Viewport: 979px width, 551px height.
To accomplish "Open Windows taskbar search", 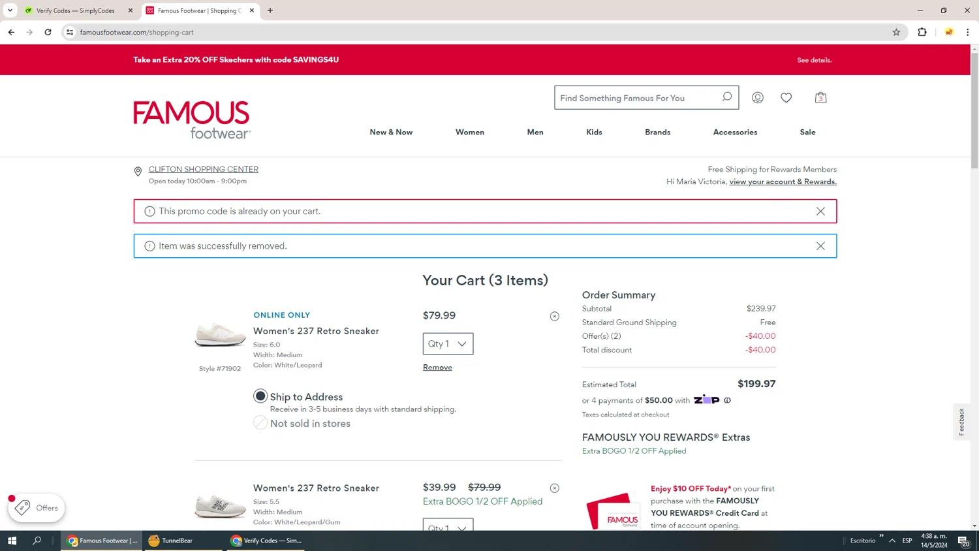I will pyautogui.click(x=37, y=541).
